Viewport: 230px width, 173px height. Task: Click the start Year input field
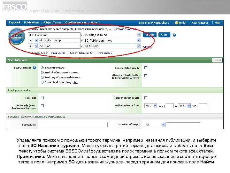170,106
